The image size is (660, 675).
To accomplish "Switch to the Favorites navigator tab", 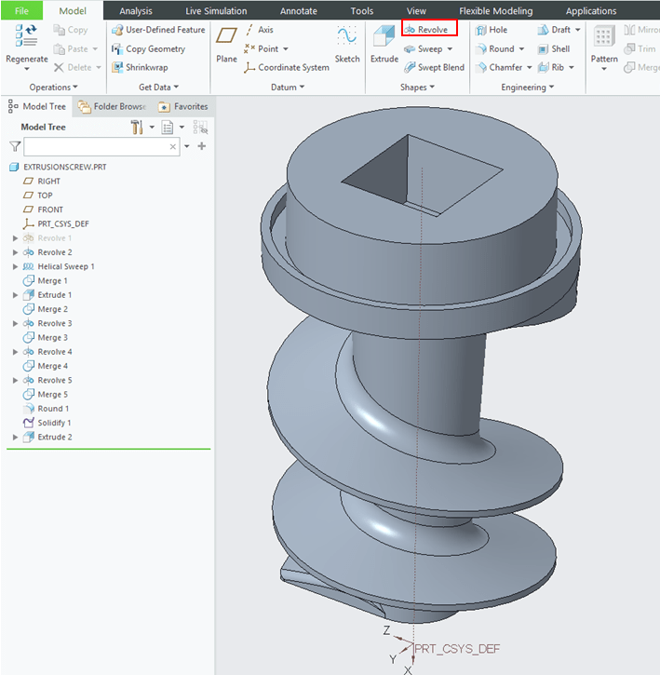I will [x=183, y=106].
